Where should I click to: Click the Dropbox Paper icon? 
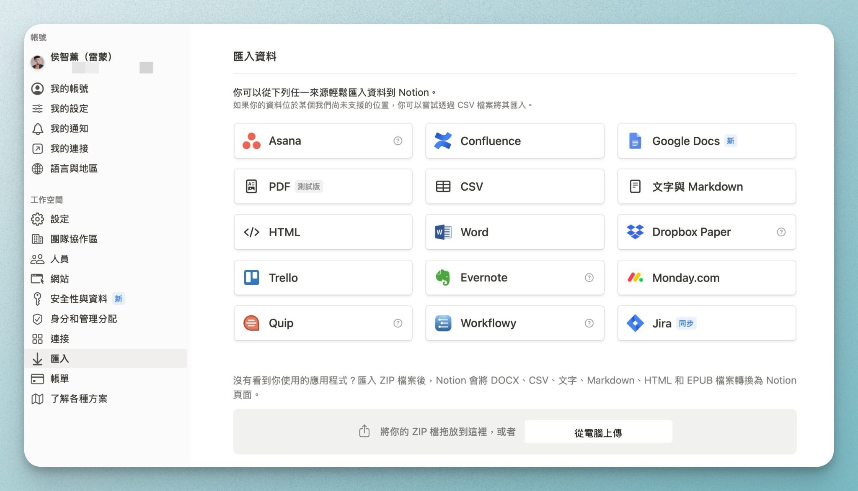point(636,232)
